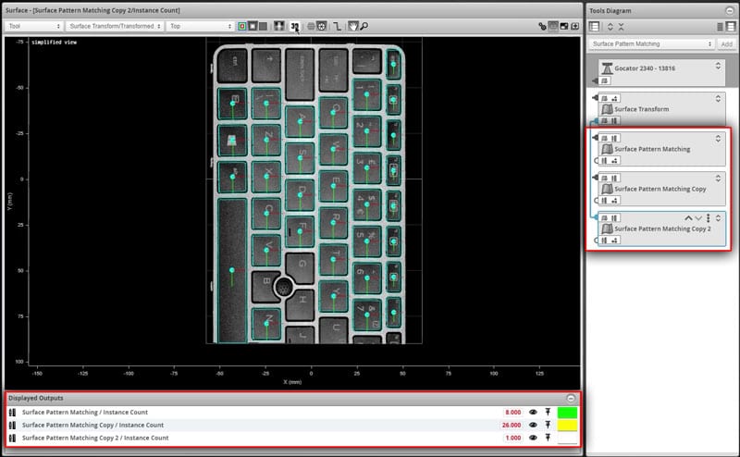Select the Surface Pattern Matching Copy 2 node
Screen dimensions: 740x457
coord(662,228)
